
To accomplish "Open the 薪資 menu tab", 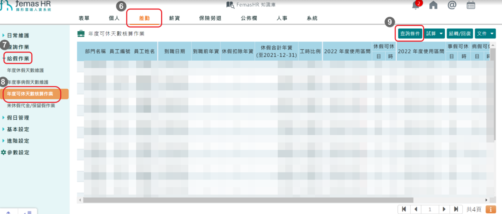I will tap(175, 18).
